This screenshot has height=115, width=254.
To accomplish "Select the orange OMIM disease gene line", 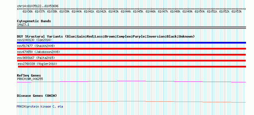I will [131, 102].
